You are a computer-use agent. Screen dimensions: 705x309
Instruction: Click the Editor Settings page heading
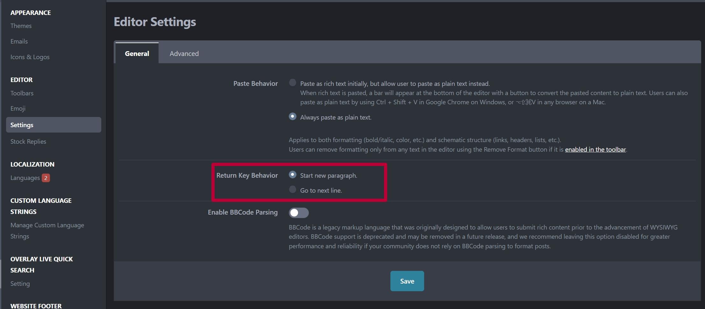point(155,22)
